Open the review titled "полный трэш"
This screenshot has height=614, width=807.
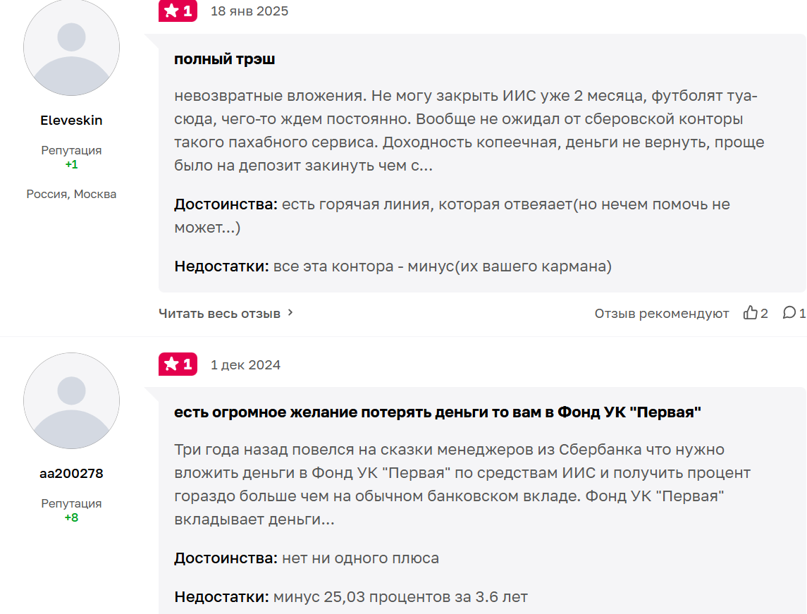225,59
